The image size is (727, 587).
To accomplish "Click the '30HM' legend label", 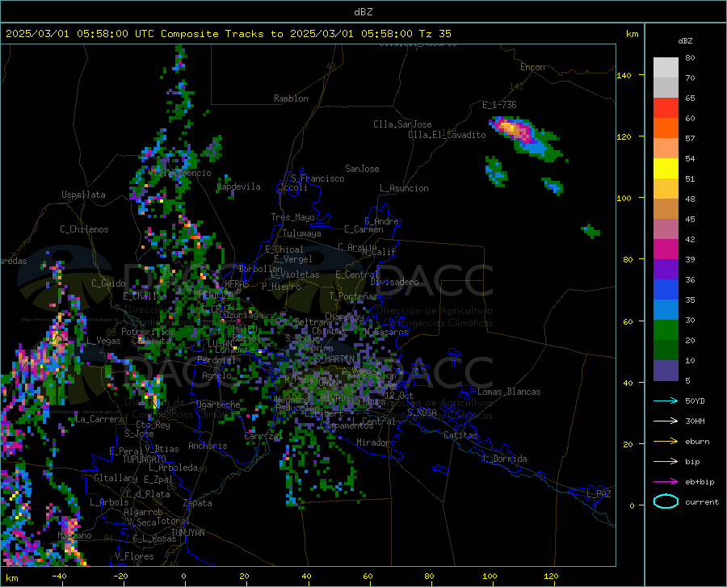I will [695, 421].
